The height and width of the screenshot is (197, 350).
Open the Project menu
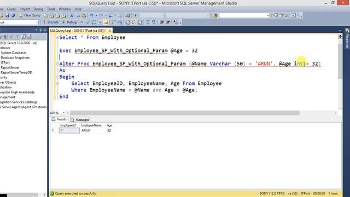pyautogui.click(x=25, y=9)
